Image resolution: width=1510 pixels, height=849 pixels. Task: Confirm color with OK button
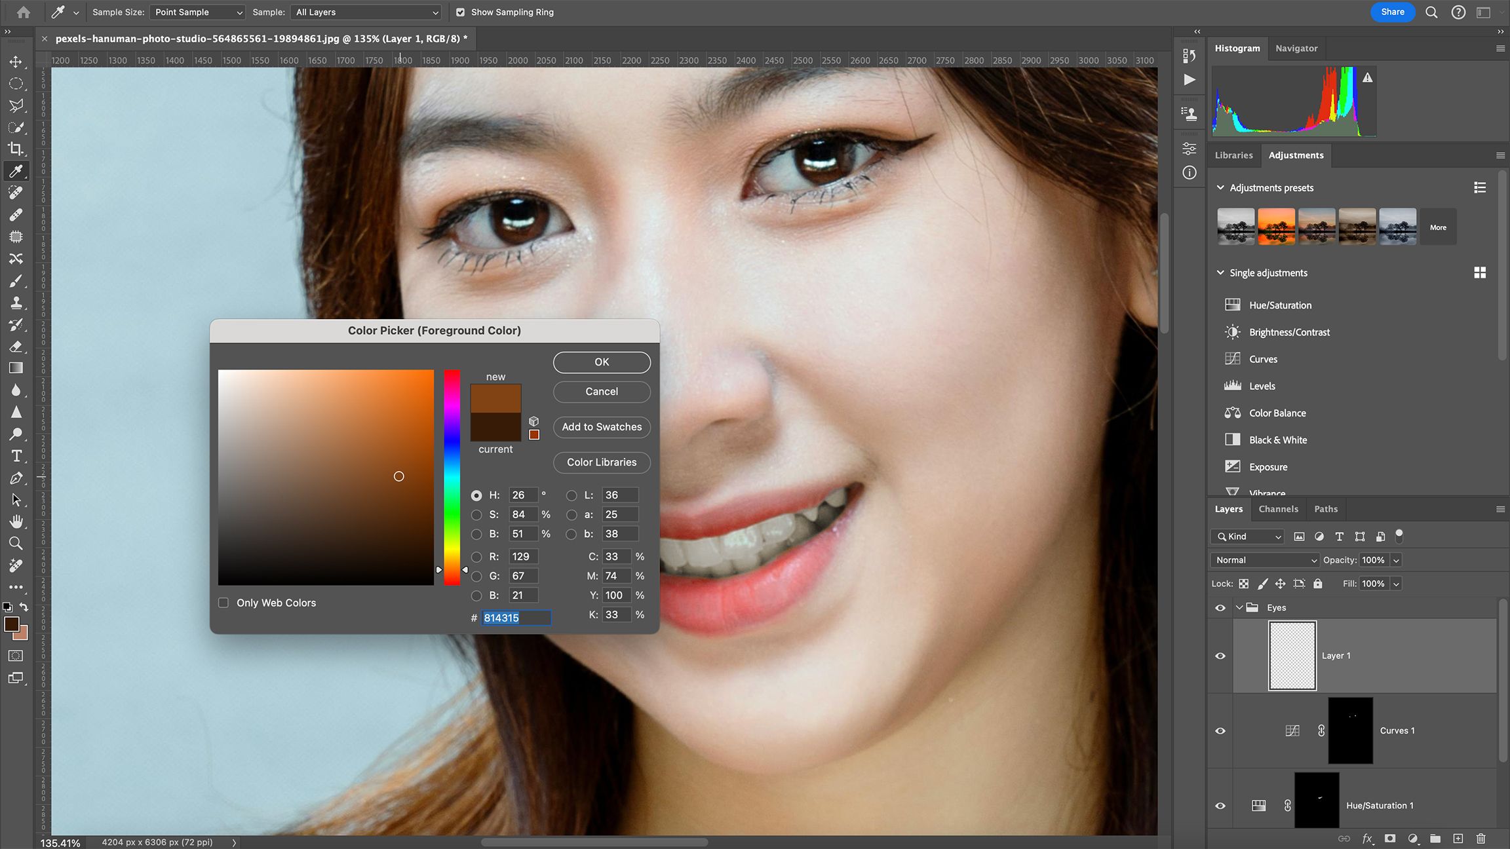pyautogui.click(x=602, y=362)
